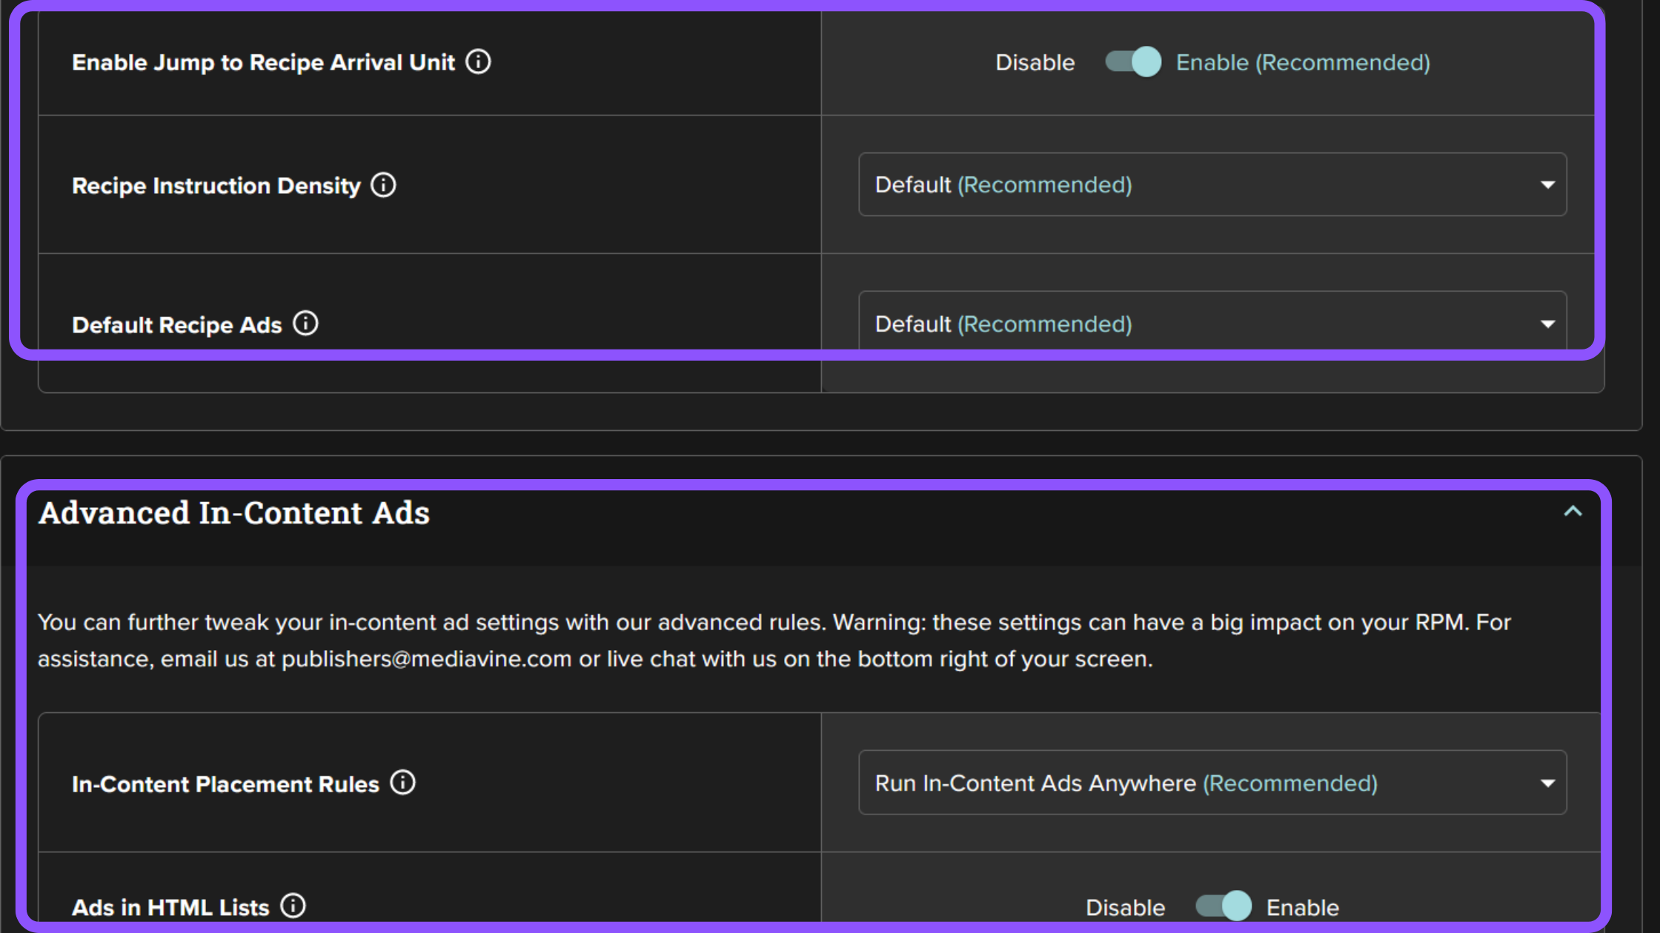
Task: Expand the In-Content Placement Rules dropdown
Action: point(1548,783)
